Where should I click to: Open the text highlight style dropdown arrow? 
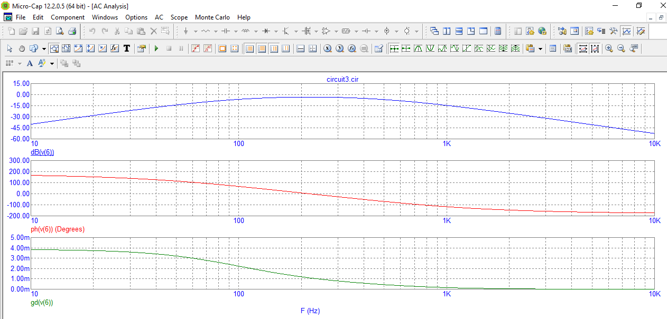coord(52,63)
